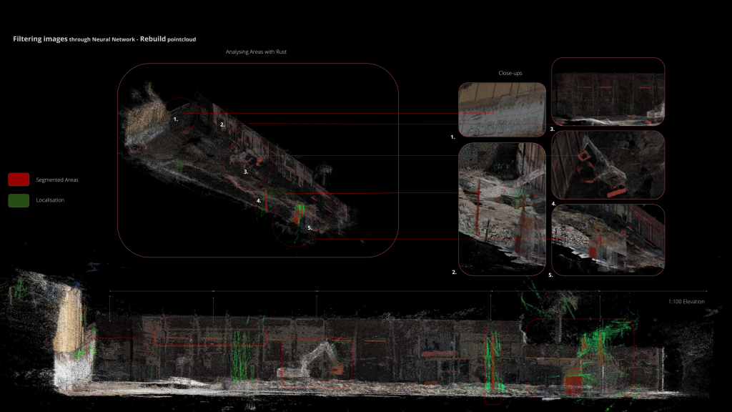Screen dimensions: 732x412
Task: Open close-up thumbnail 3 of the wall panels
Action: pyautogui.click(x=608, y=93)
